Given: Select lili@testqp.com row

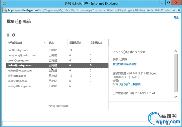Looking at the screenshot, I should (x=57, y=76).
